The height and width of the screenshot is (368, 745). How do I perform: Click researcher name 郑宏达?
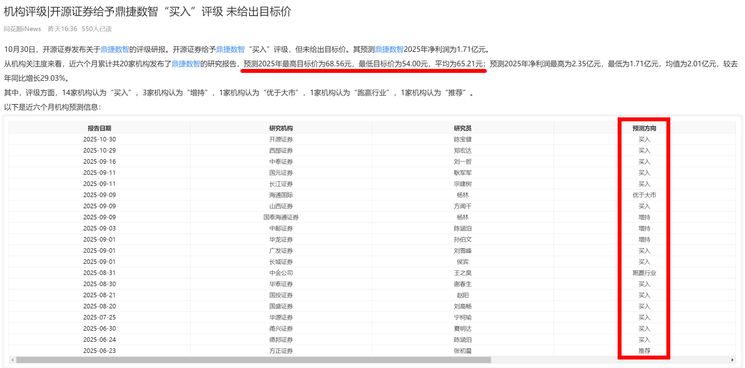click(x=463, y=150)
